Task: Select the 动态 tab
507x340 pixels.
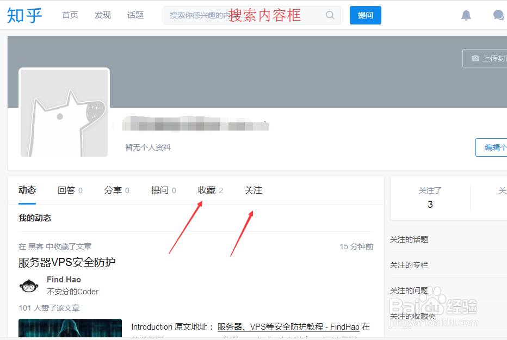Action: click(x=27, y=190)
